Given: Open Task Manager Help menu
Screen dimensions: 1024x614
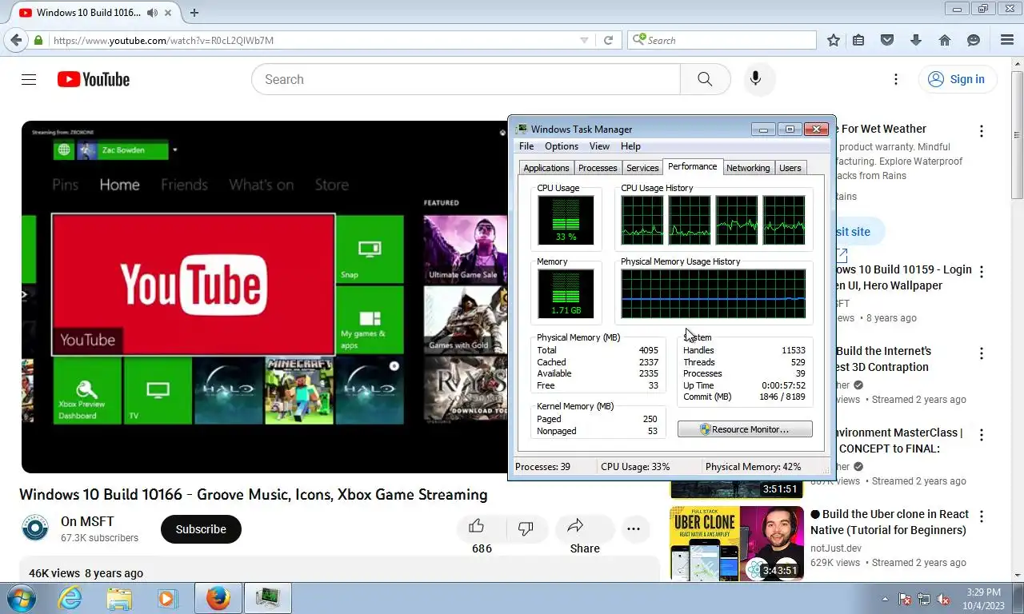Looking at the screenshot, I should click(x=630, y=146).
